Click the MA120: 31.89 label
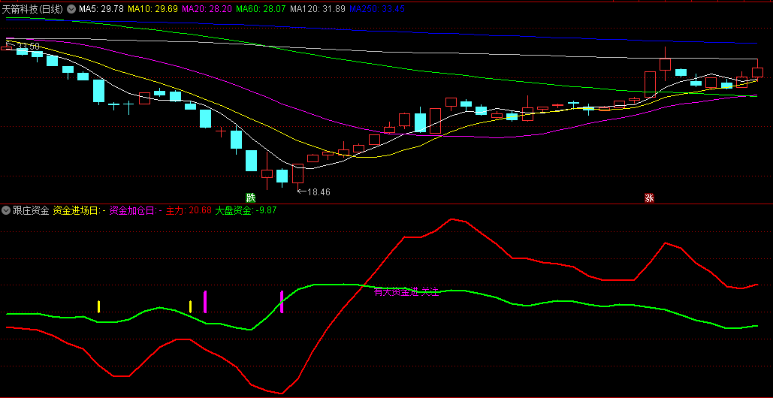 pos(318,8)
